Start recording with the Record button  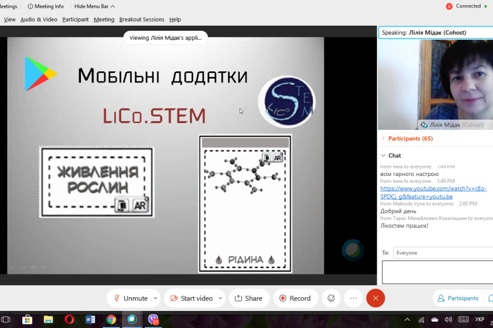pyautogui.click(x=294, y=298)
